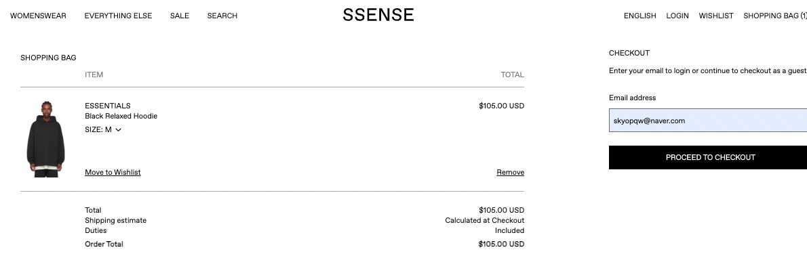Click the ESSENTIALS brand name

(x=108, y=106)
